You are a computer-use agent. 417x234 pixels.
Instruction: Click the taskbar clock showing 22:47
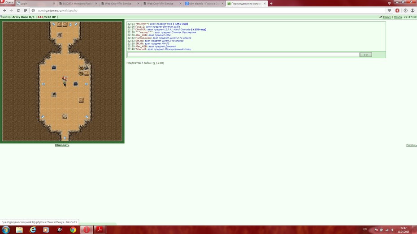click(404, 230)
